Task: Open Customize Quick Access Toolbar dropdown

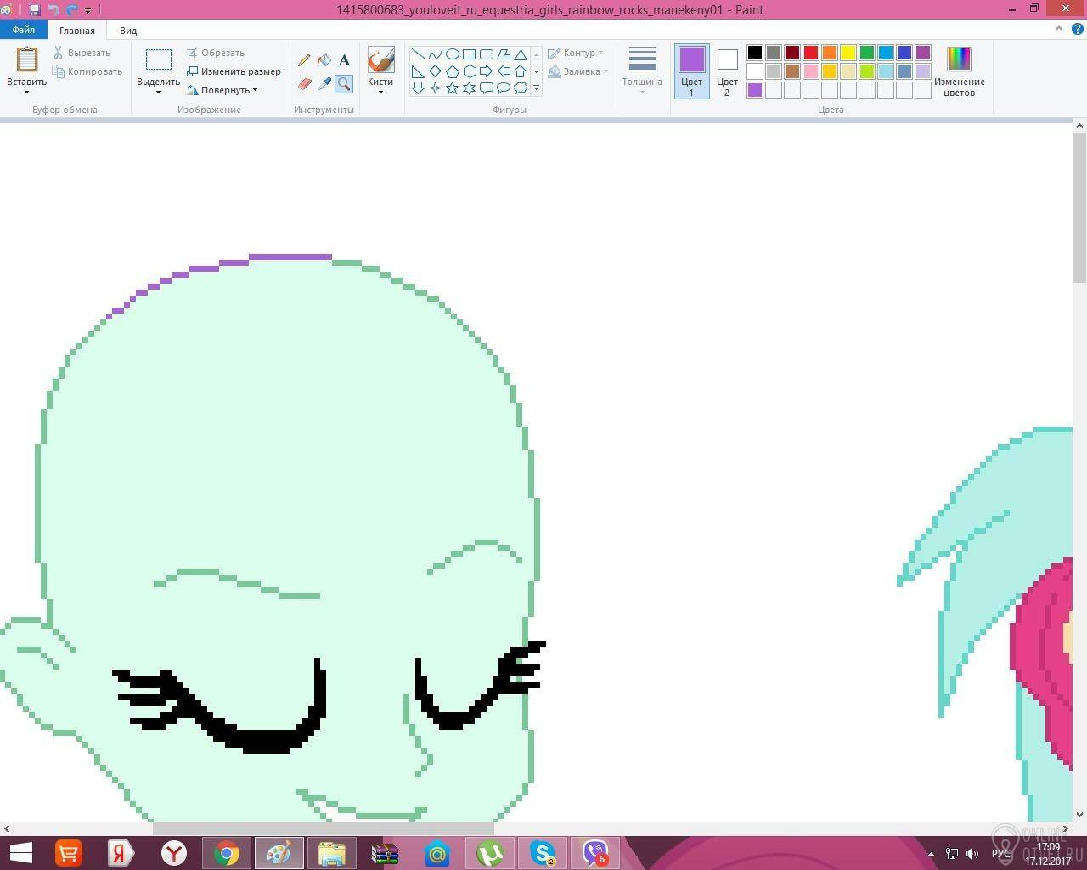Action: tap(87, 11)
